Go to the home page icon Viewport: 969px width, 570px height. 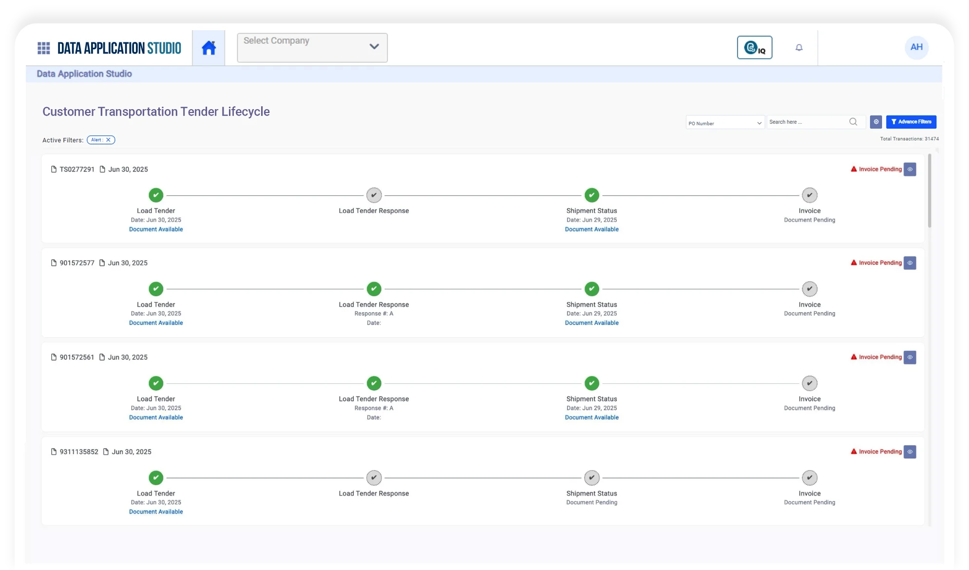(x=209, y=48)
